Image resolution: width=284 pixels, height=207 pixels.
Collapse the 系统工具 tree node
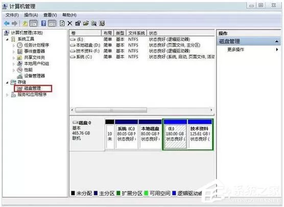[x=7, y=39]
